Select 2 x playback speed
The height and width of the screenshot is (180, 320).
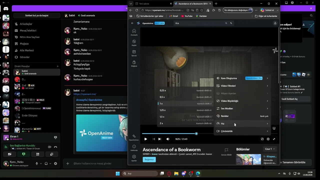[x=185, y=123]
